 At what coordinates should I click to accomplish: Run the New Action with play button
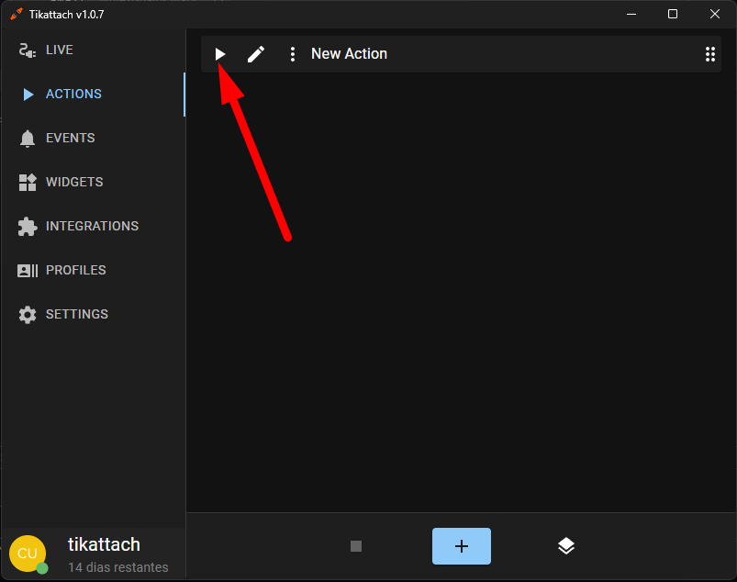point(220,54)
